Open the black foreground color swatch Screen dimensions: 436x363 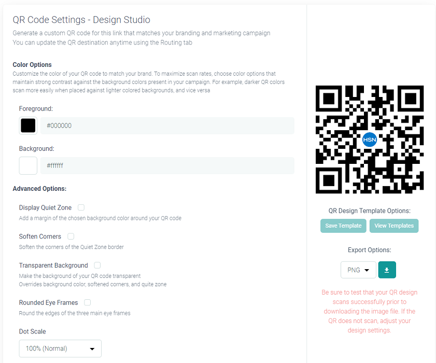click(28, 125)
